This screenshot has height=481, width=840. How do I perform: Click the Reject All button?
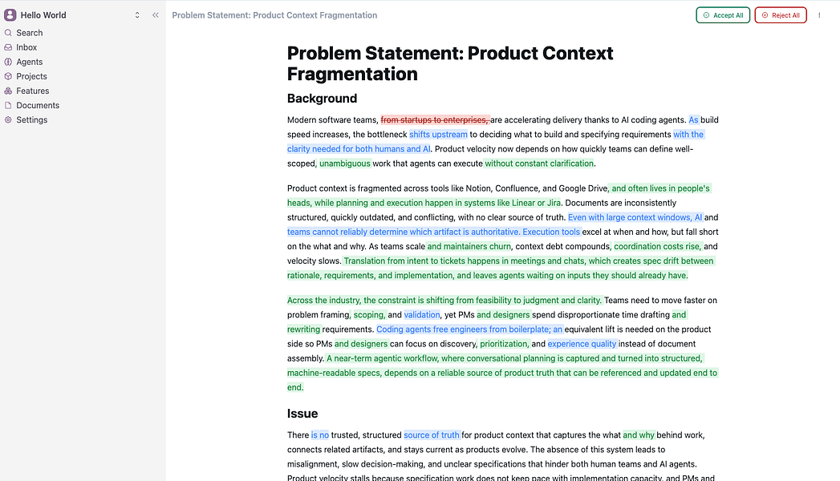780,14
